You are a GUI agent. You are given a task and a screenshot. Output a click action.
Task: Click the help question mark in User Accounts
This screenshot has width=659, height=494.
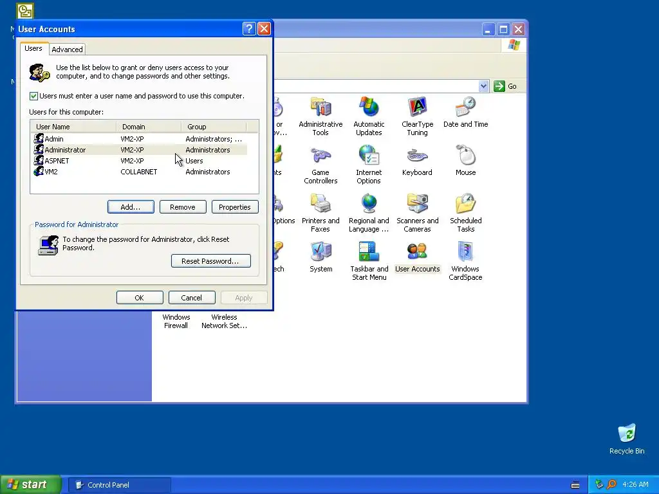pyautogui.click(x=249, y=28)
